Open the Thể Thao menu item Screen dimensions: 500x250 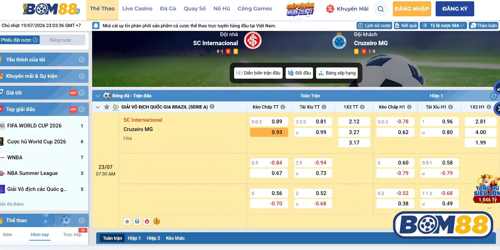[x=102, y=9]
